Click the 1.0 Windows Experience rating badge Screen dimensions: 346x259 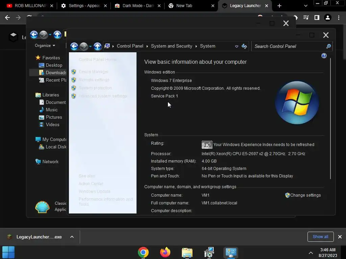point(207,145)
